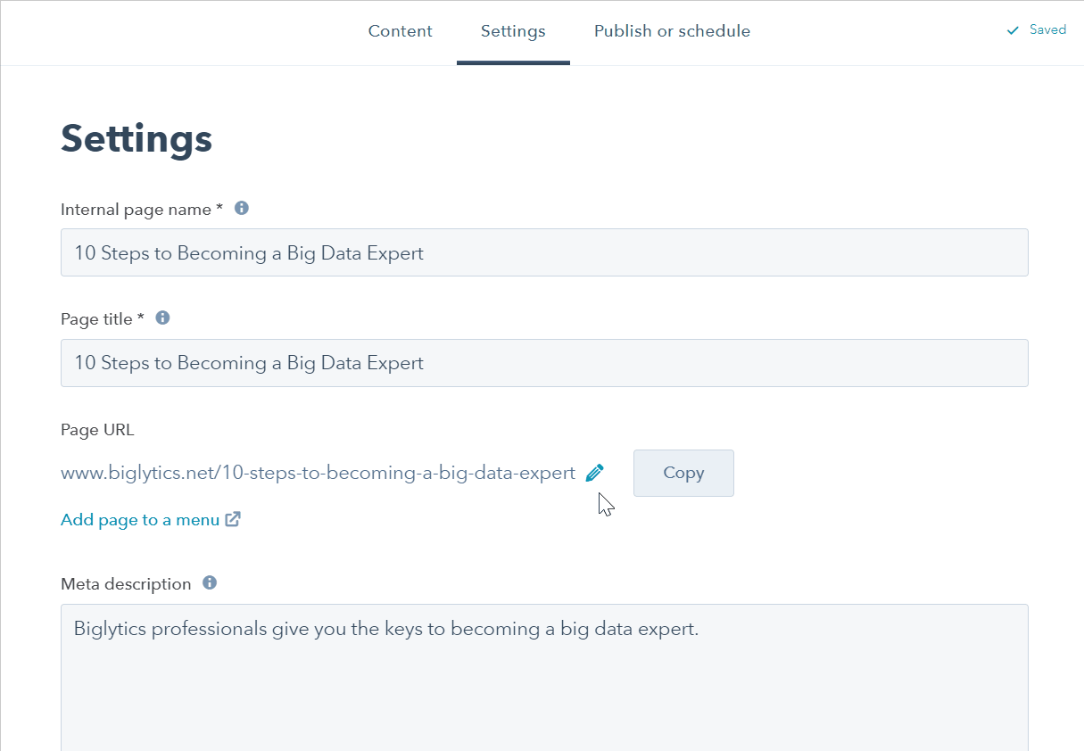
Task: Focus the Internal page name input field
Action: coord(544,253)
